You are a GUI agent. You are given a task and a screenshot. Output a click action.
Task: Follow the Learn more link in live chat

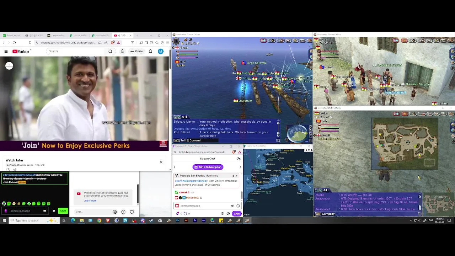coord(90,201)
